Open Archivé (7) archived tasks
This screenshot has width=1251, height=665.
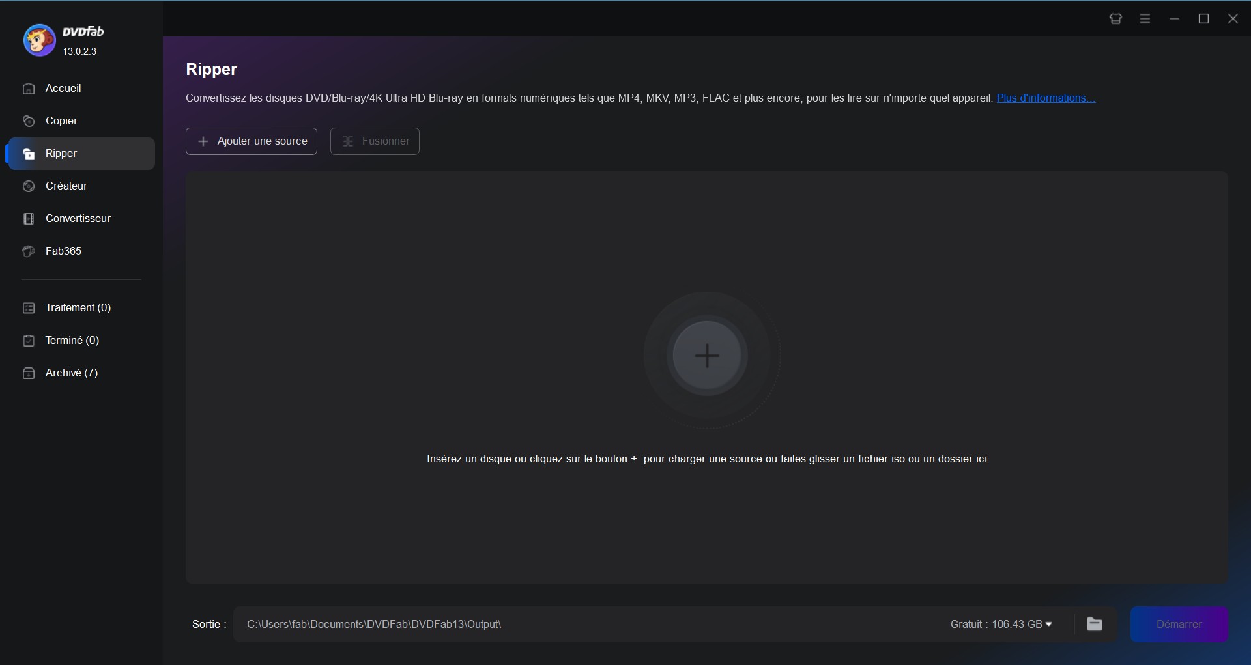click(x=81, y=373)
